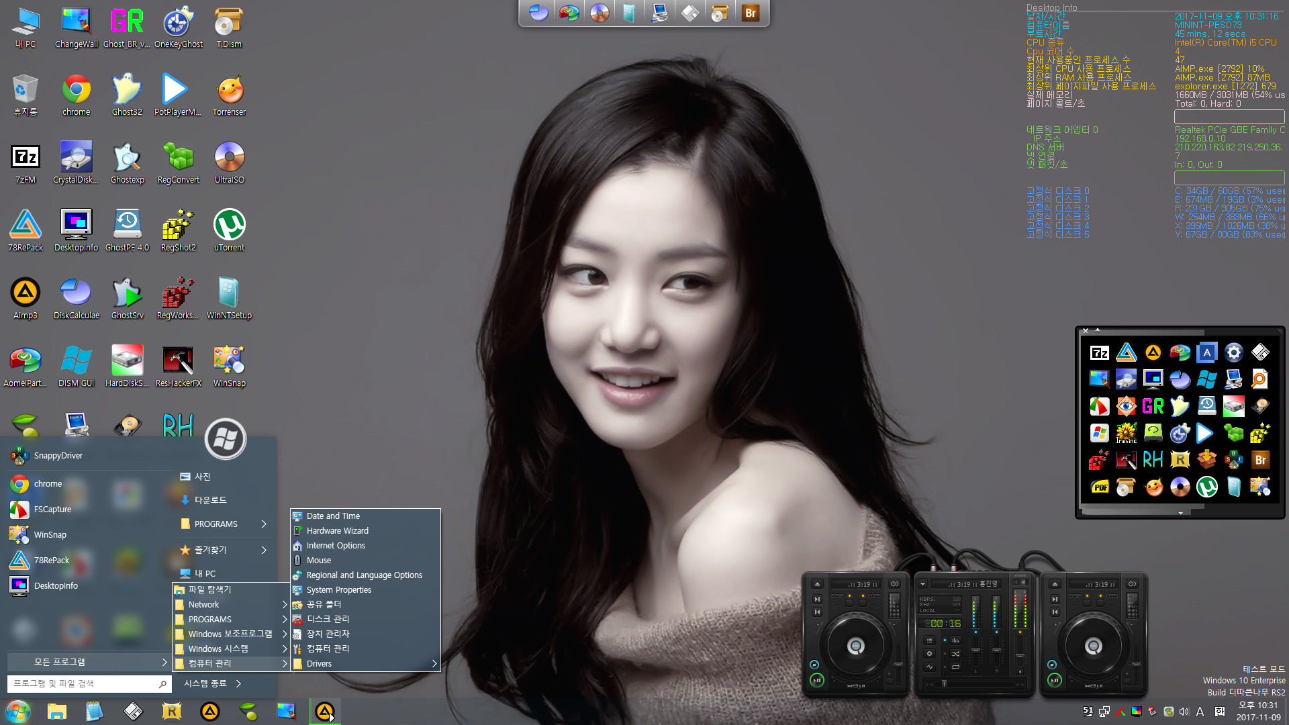The image size is (1289, 725).
Task: Click the RH icon in launcher panel
Action: [1153, 460]
